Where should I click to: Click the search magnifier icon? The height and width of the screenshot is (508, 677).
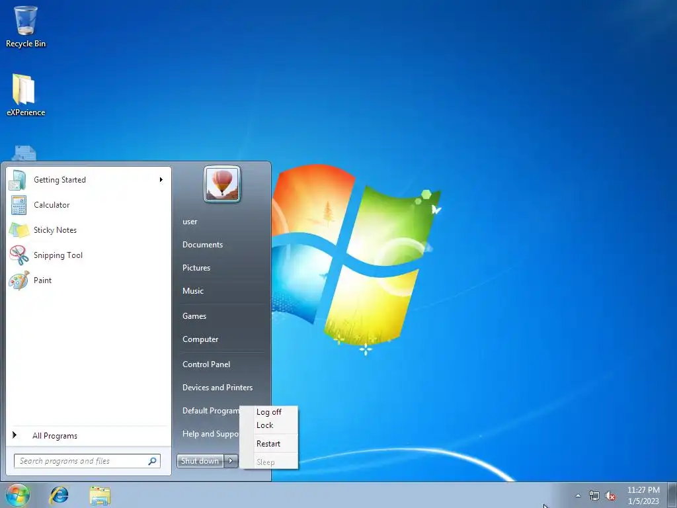pyautogui.click(x=153, y=461)
